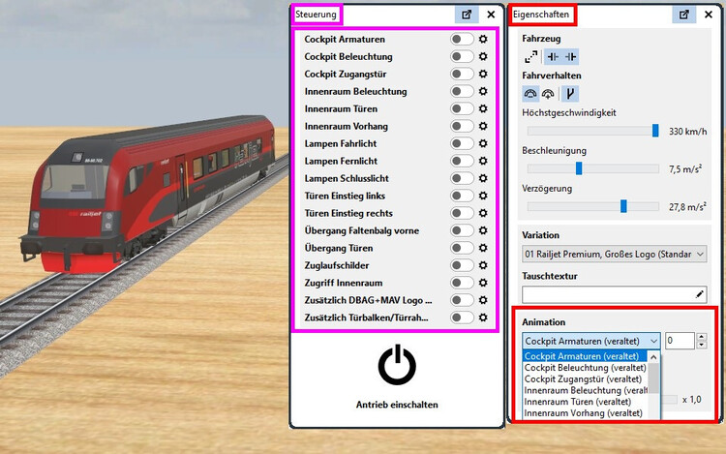Screen dimensions: 726x454
Task: Collapse the Animation dropdown arrow
Action: (x=653, y=341)
